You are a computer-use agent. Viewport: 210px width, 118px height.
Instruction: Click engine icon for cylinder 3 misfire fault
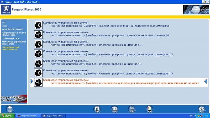38,63
